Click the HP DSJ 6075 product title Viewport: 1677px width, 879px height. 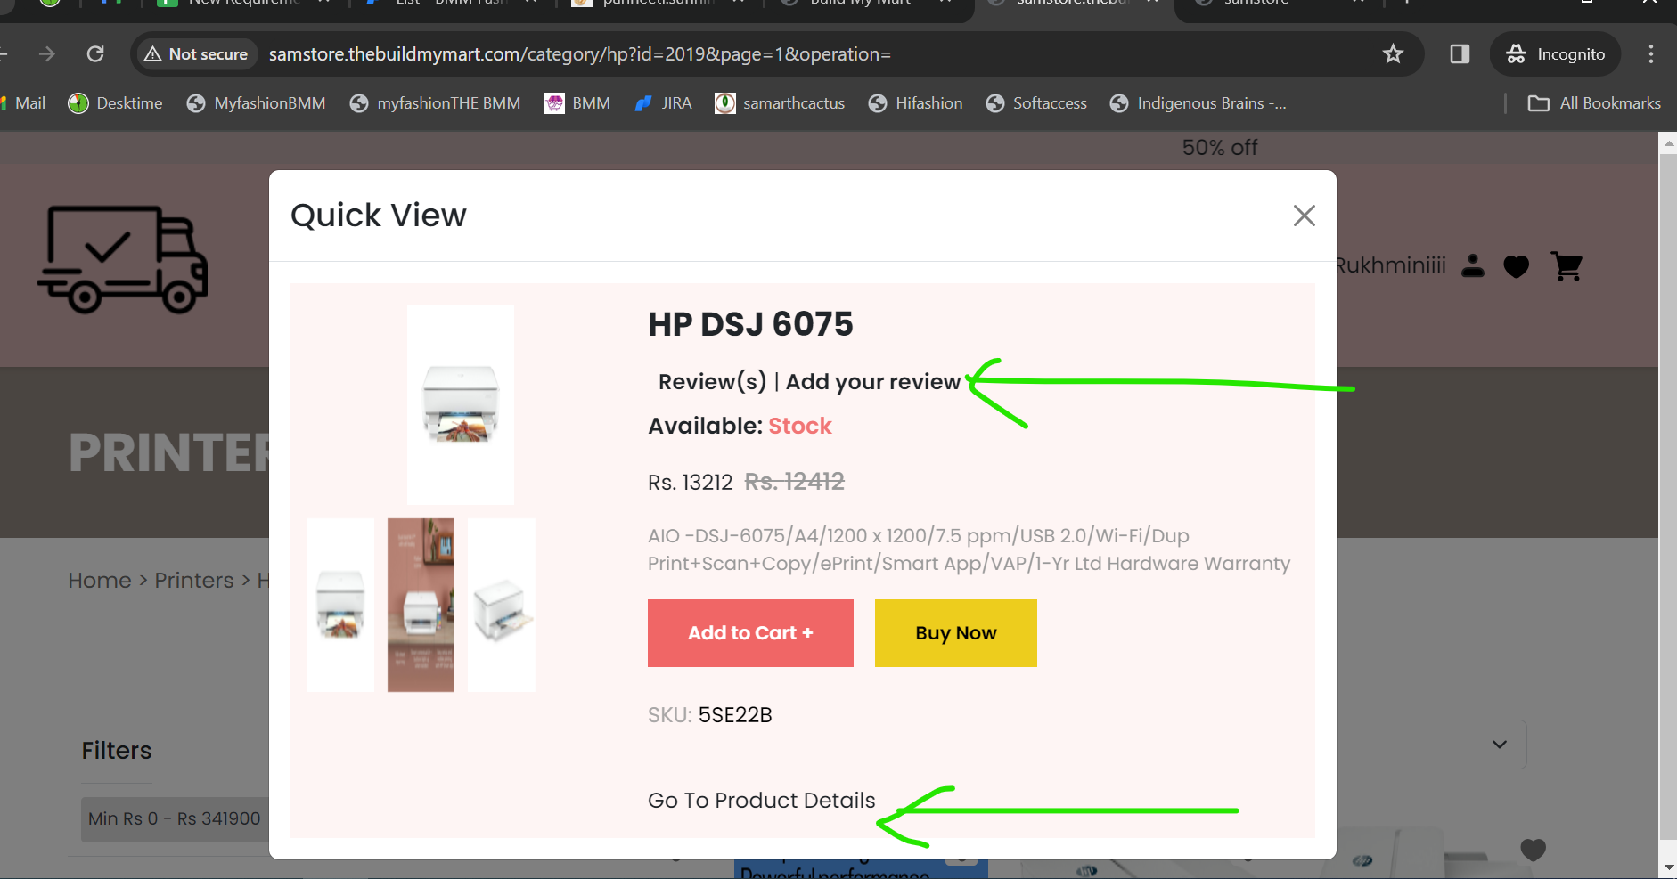coord(750,324)
